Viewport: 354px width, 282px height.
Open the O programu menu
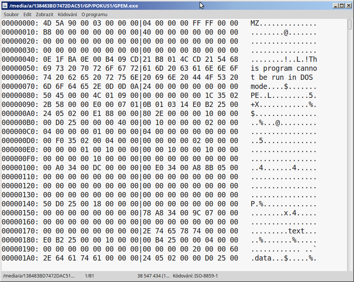click(94, 14)
